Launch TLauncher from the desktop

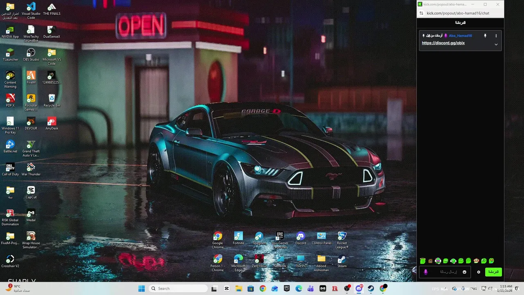(x=10, y=55)
